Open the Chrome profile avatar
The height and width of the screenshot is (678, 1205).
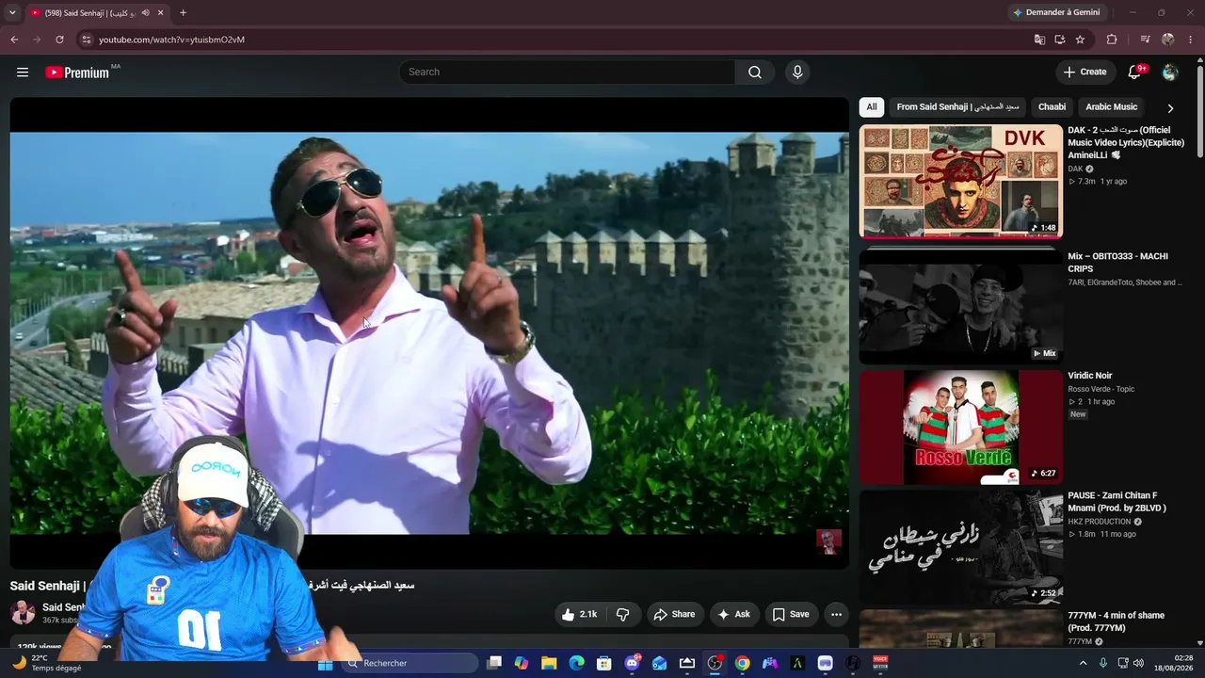[1168, 40]
